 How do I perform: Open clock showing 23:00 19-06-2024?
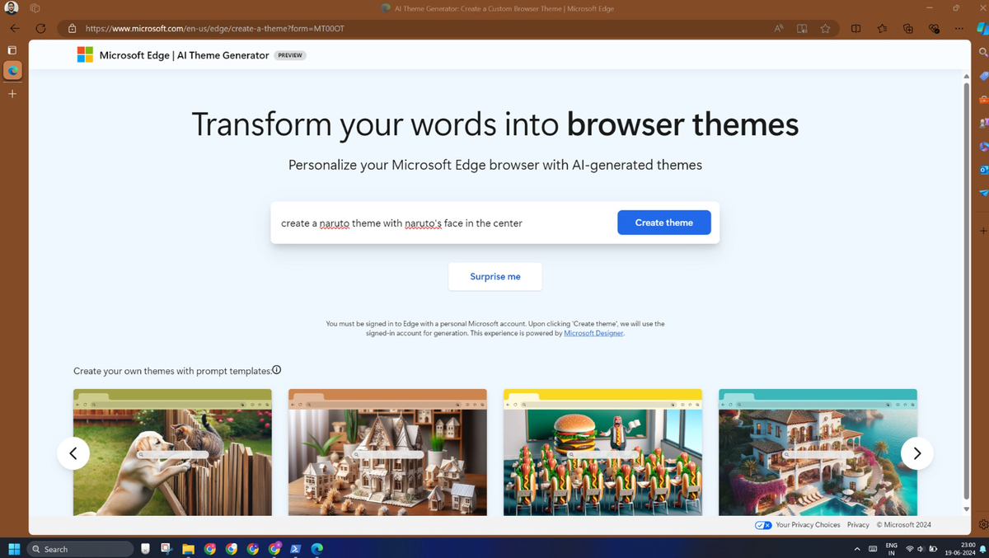pos(959,549)
